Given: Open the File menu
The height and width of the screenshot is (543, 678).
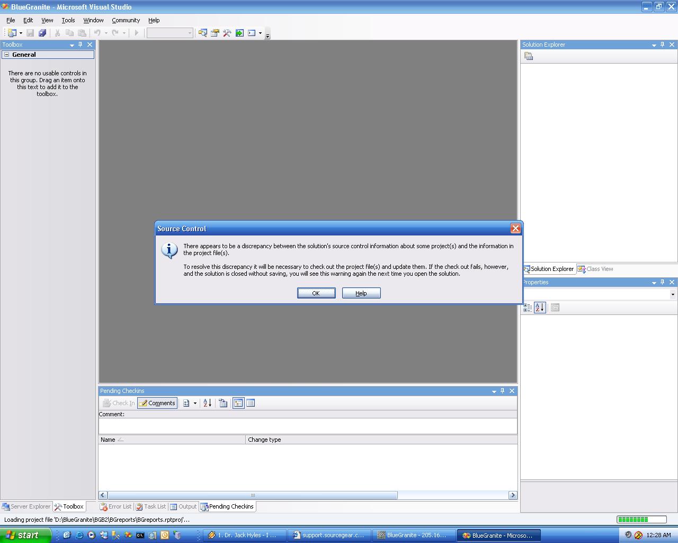Looking at the screenshot, I should [x=11, y=20].
